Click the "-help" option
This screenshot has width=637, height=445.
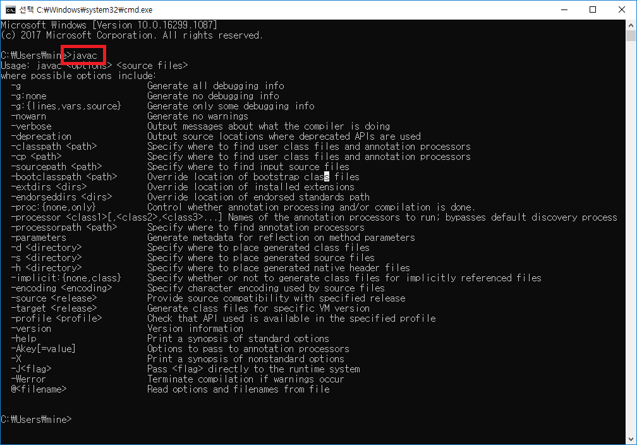pos(23,339)
